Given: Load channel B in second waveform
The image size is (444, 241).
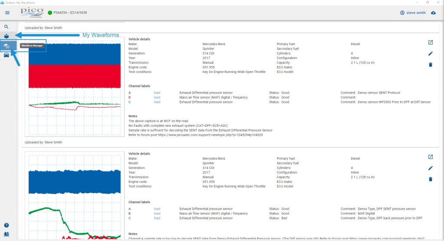Looking at the screenshot, I should [x=157, y=214].
